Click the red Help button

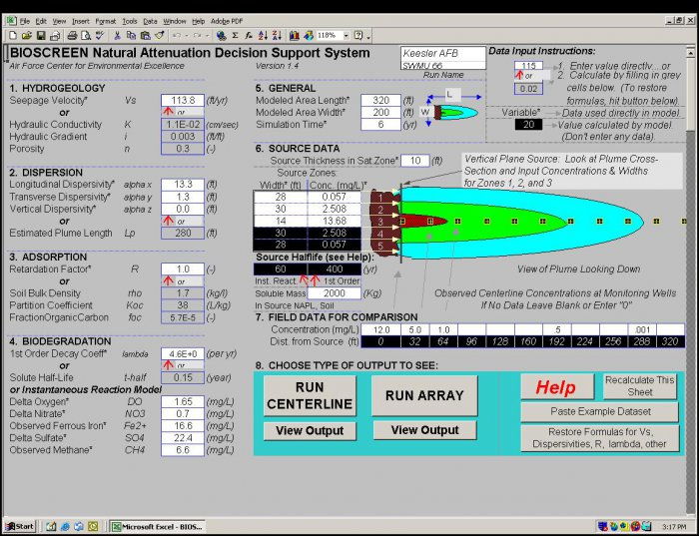tap(557, 386)
